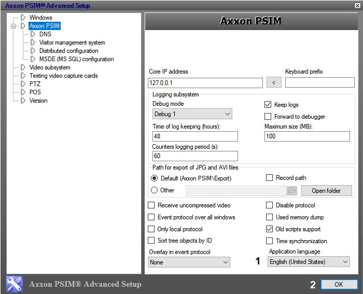
Task: Click the Other export path text field
Action: coord(236,191)
